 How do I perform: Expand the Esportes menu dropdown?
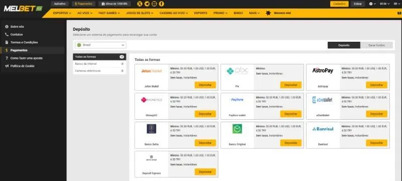click(62, 13)
